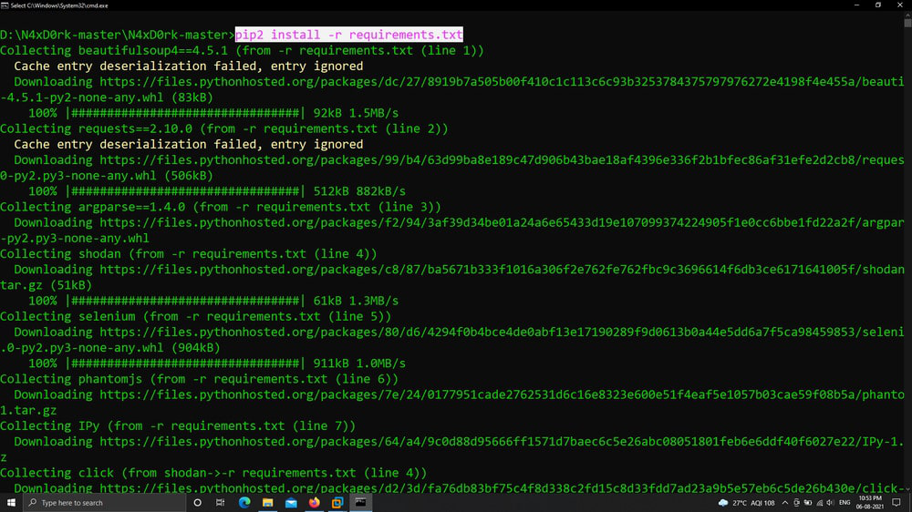Click '.0-py2.py3-none-any.whl (904kB)' text
Viewport: 912px width, 512px height.
click(110, 347)
